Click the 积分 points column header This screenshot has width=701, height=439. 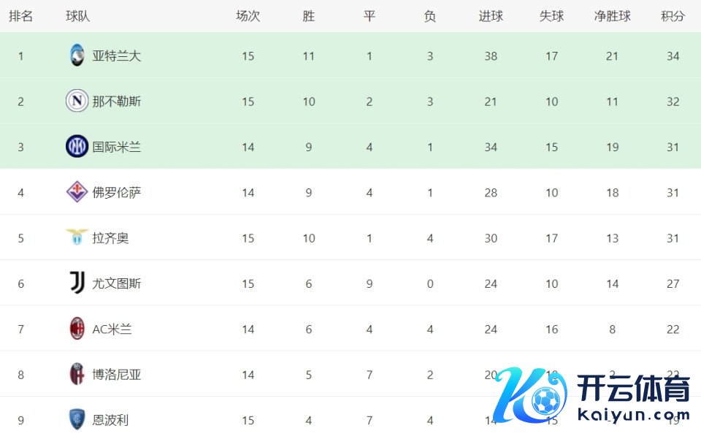[x=673, y=16]
